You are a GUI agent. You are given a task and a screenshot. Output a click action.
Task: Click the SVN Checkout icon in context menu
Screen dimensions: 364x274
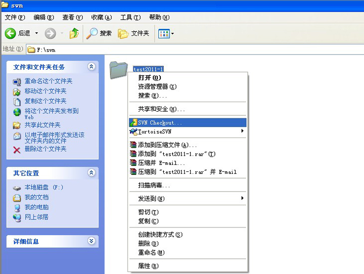click(x=133, y=123)
